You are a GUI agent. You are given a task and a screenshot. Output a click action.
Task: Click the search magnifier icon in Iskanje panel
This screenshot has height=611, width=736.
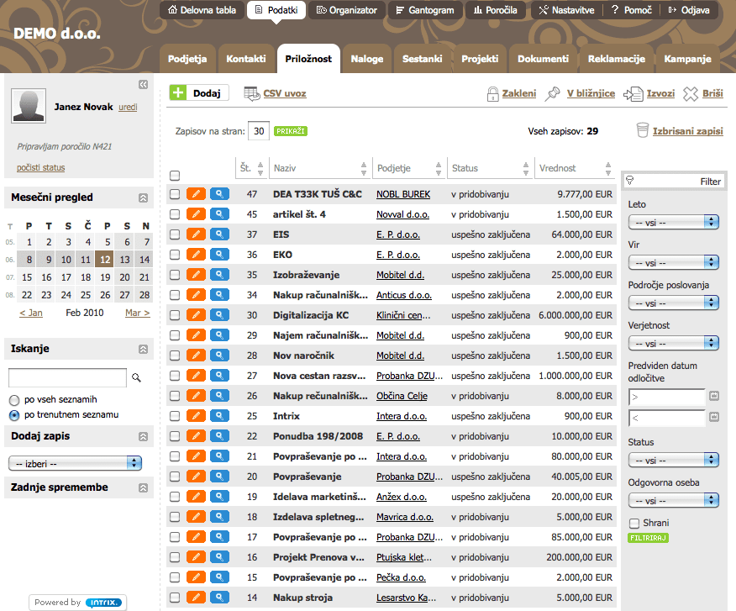[x=137, y=378]
